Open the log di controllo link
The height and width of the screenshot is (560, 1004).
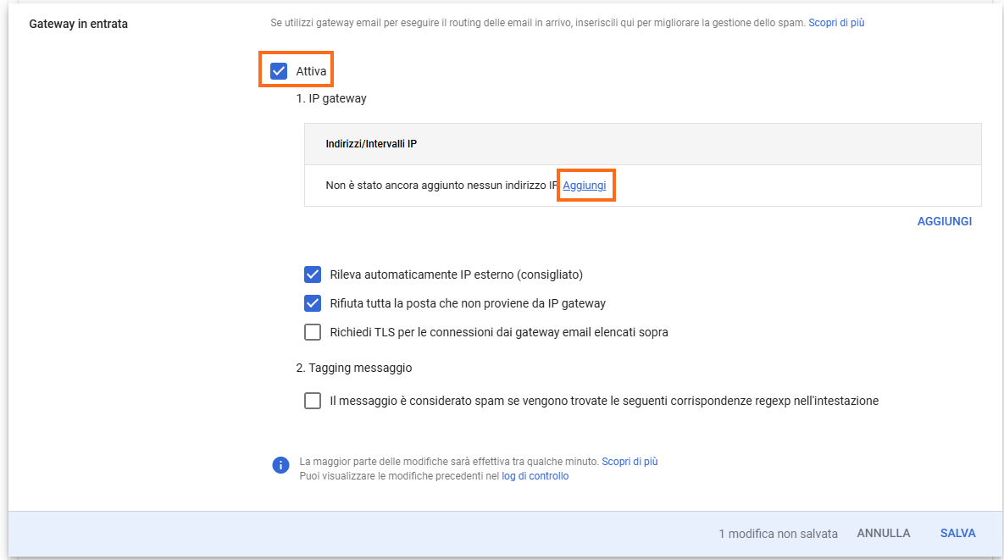click(x=535, y=476)
